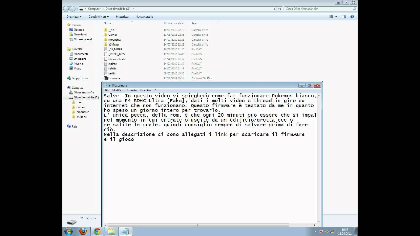Go forward with Explorer Forward arrow
This screenshot has height=236, width=420.
[x=73, y=9]
